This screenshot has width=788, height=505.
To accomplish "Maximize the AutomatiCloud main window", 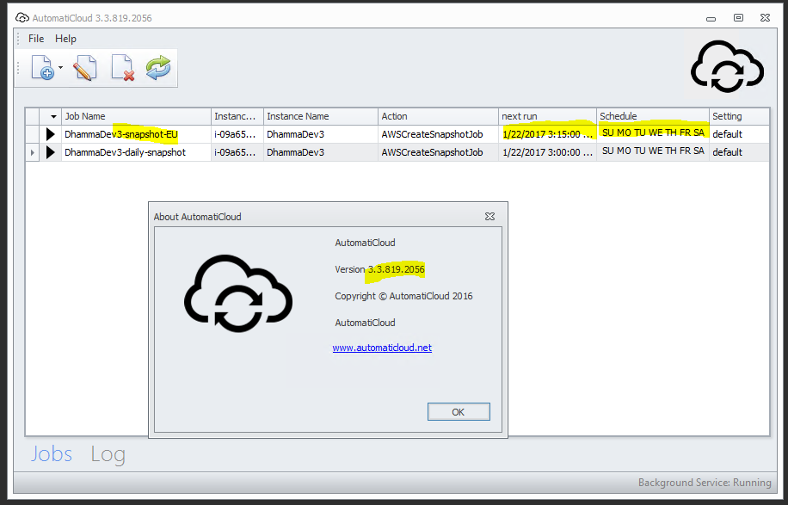I will [x=738, y=17].
